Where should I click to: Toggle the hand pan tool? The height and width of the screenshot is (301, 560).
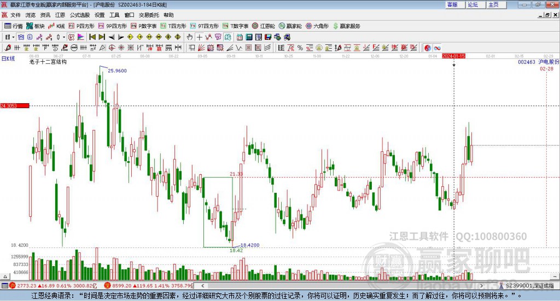pos(190,37)
